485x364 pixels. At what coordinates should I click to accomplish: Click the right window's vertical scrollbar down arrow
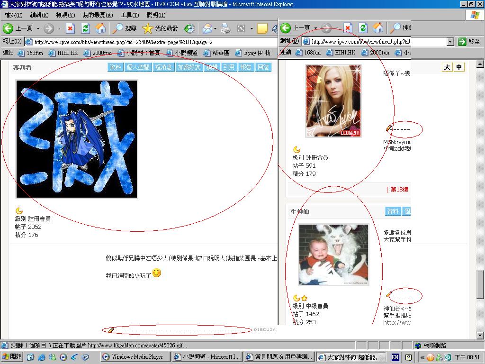click(480, 335)
